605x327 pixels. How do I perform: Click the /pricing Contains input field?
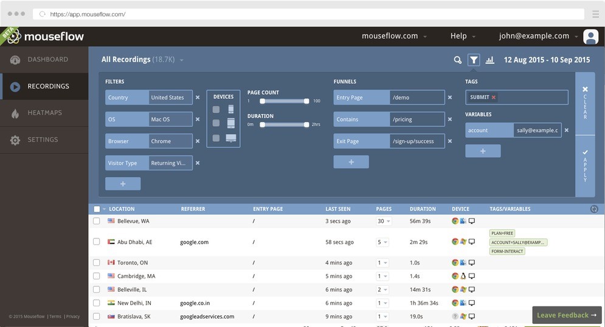click(417, 120)
